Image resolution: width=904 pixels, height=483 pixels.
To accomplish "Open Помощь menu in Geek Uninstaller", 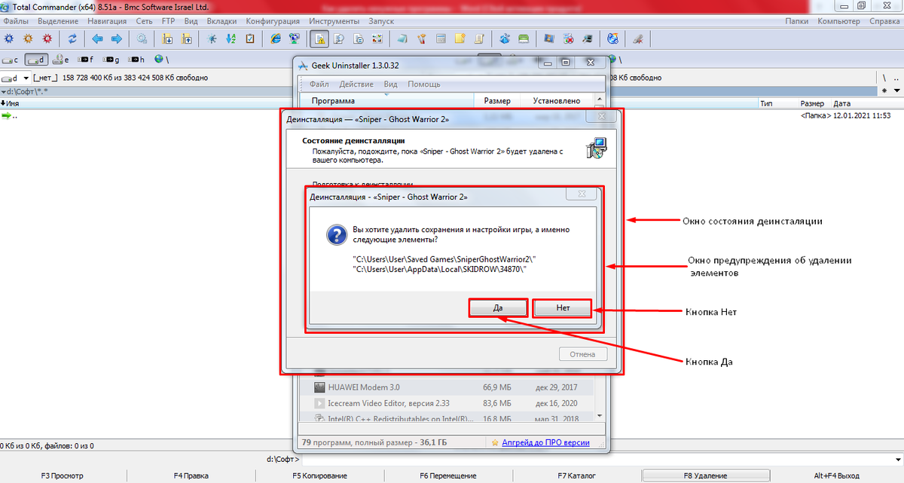I will point(424,84).
